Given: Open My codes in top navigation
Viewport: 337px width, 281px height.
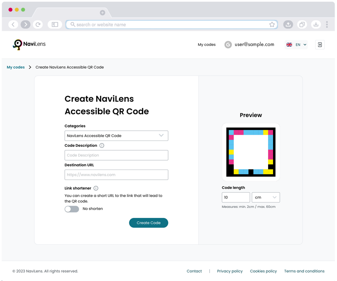Looking at the screenshot, I should [x=207, y=45].
